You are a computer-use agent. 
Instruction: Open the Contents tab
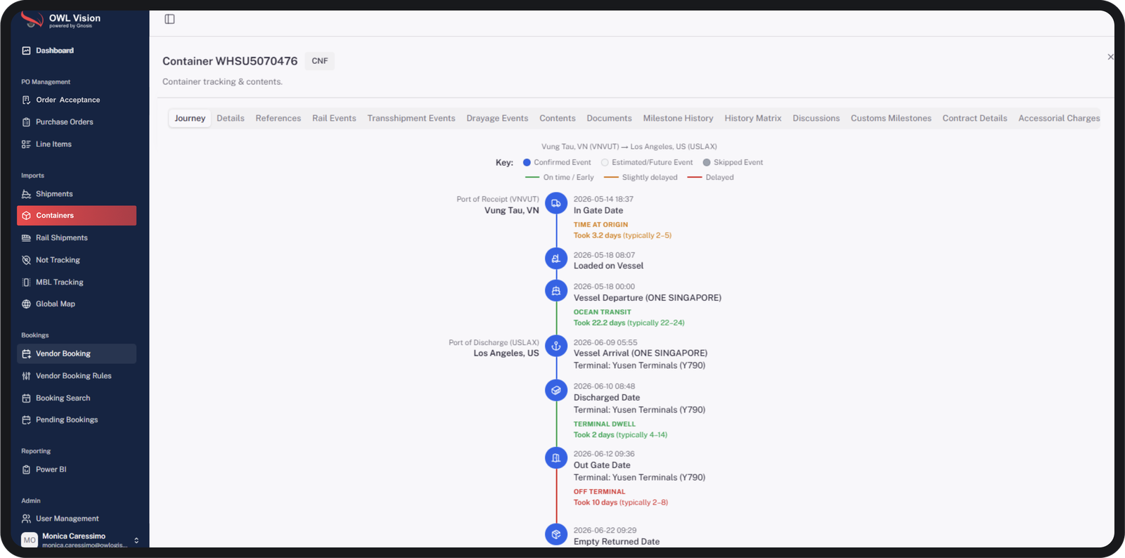click(558, 118)
